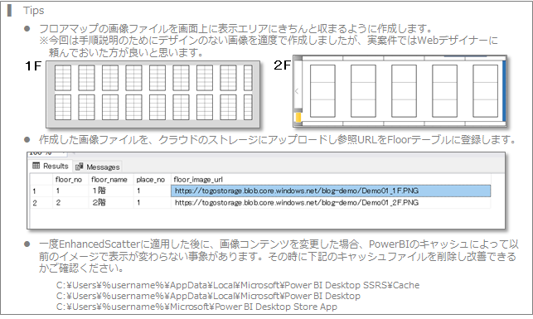
Task: Click the Power BI Desktop SSRS Cache path
Action: [x=238, y=285]
